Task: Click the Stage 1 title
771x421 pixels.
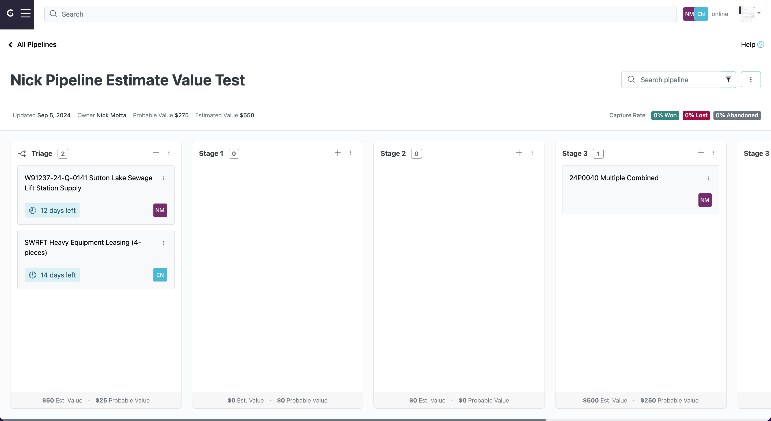Action: click(x=211, y=154)
